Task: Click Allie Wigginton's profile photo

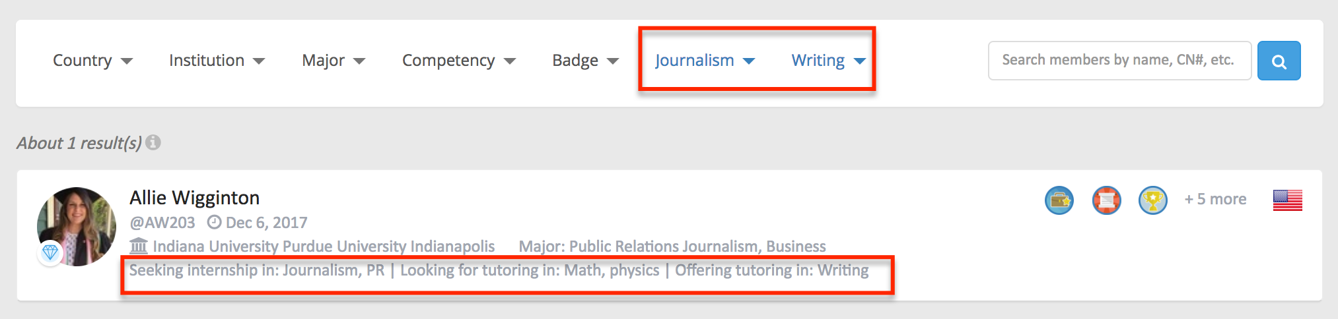Action: pos(77,227)
